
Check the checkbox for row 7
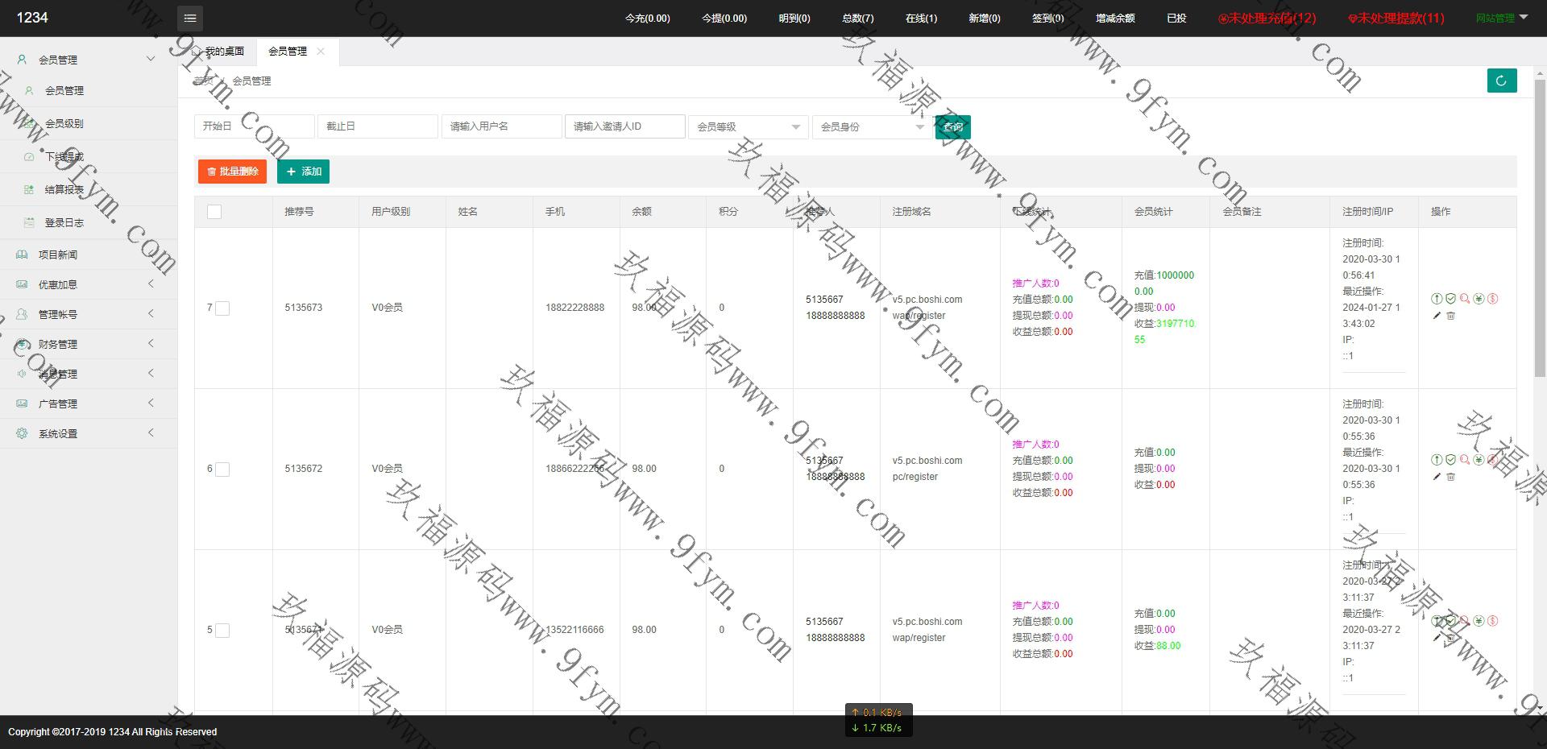coord(222,308)
